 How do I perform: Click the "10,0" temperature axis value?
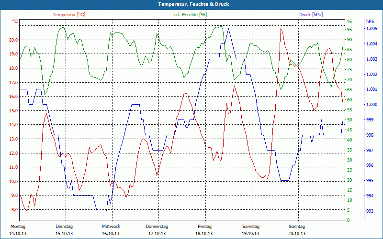point(13,181)
